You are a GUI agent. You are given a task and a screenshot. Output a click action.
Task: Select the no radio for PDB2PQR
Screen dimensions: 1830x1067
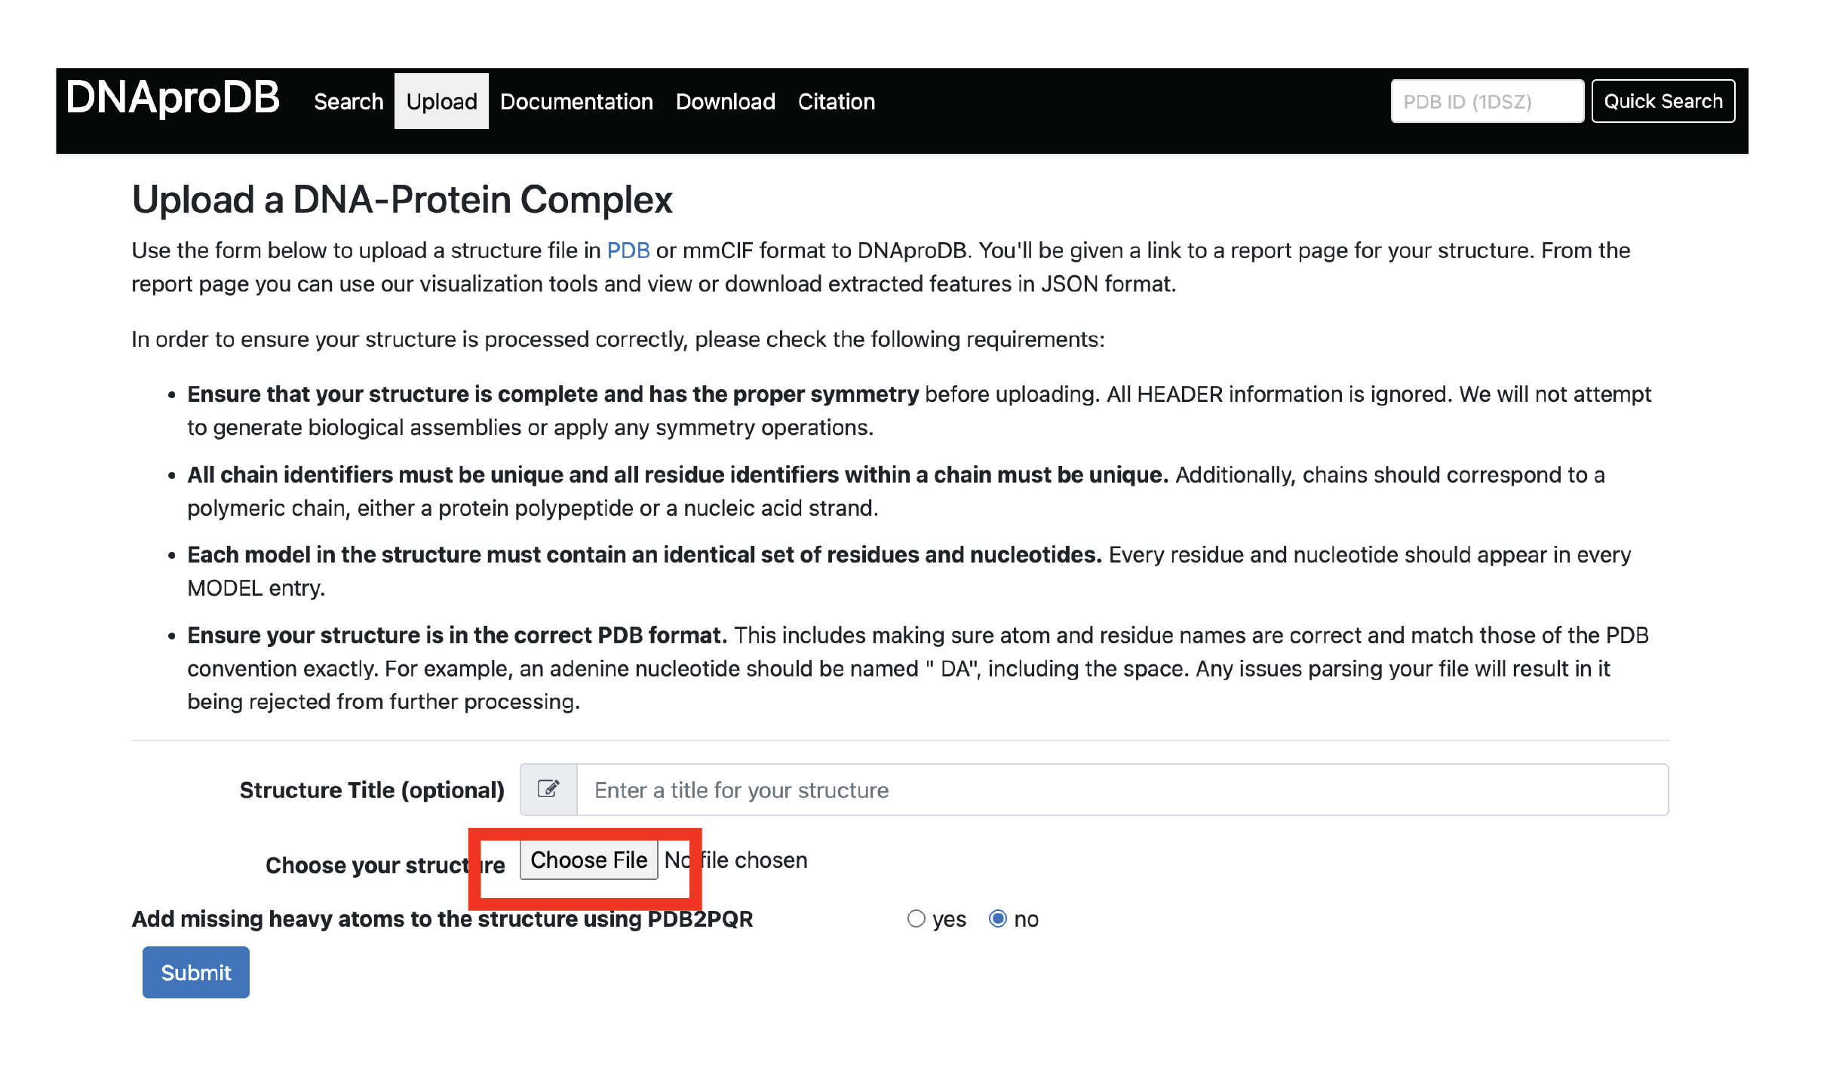pyautogui.click(x=998, y=918)
